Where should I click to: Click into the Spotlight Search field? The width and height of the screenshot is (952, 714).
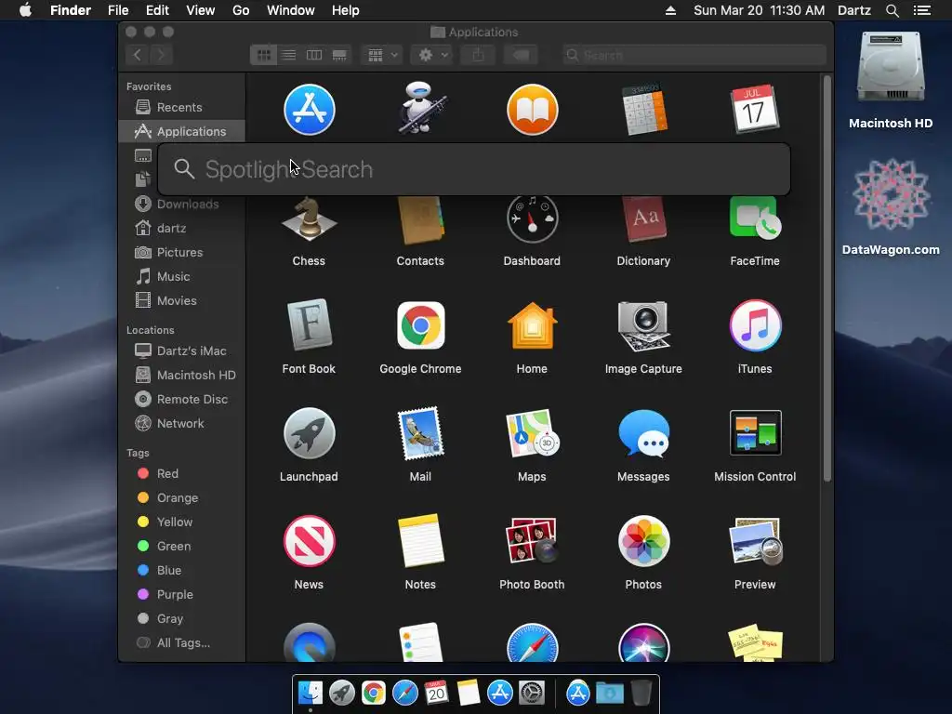tap(473, 169)
